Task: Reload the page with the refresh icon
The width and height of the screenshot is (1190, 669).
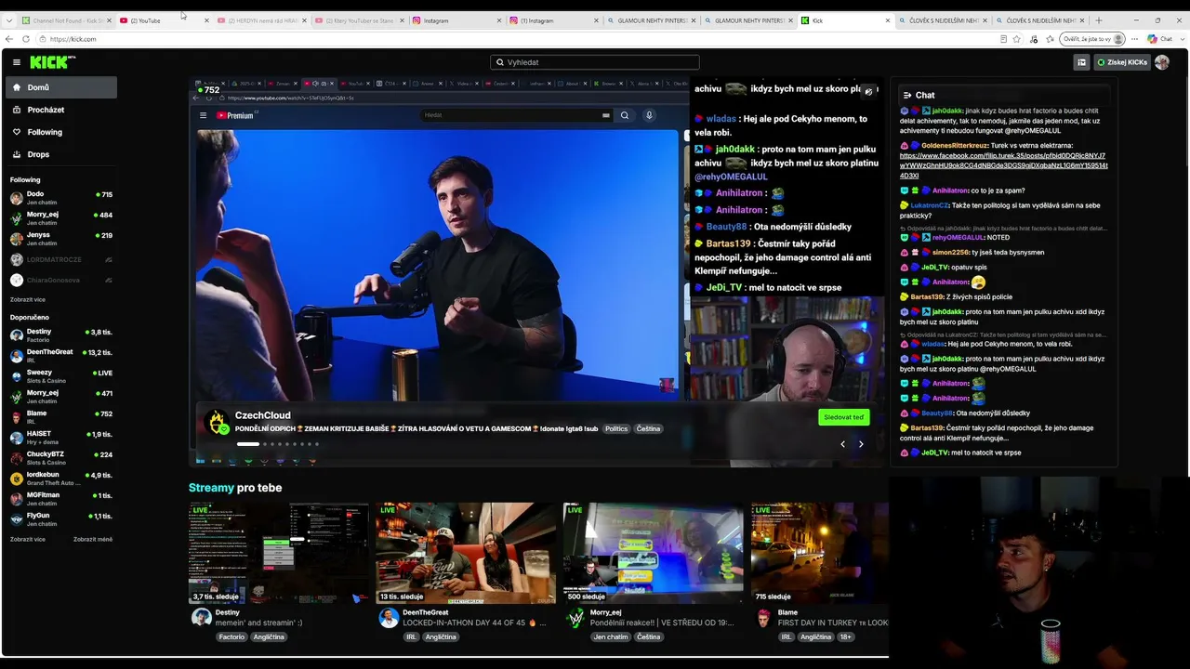Action: pos(25,39)
